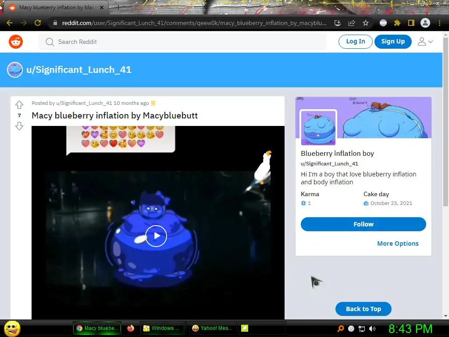Click the post title Macy blueberry inflation
Viewport: 449px width, 337px height.
pos(114,115)
